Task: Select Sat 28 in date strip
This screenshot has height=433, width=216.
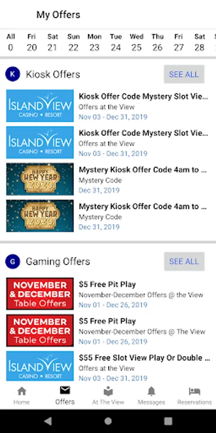Action: (200, 42)
